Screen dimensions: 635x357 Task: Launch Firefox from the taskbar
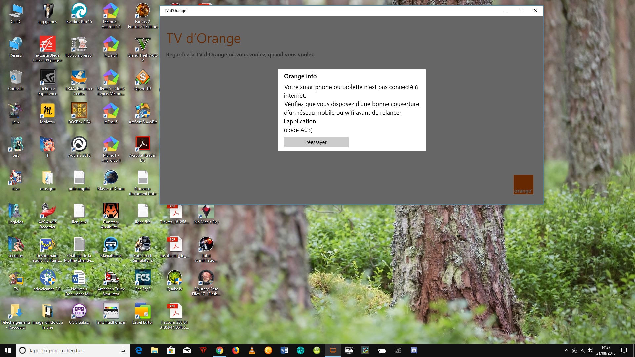tap(236, 350)
